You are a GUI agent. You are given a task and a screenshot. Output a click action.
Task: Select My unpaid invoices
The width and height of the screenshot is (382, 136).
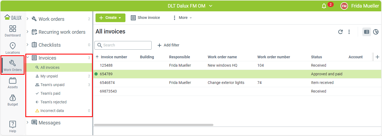pyautogui.click(x=49, y=76)
